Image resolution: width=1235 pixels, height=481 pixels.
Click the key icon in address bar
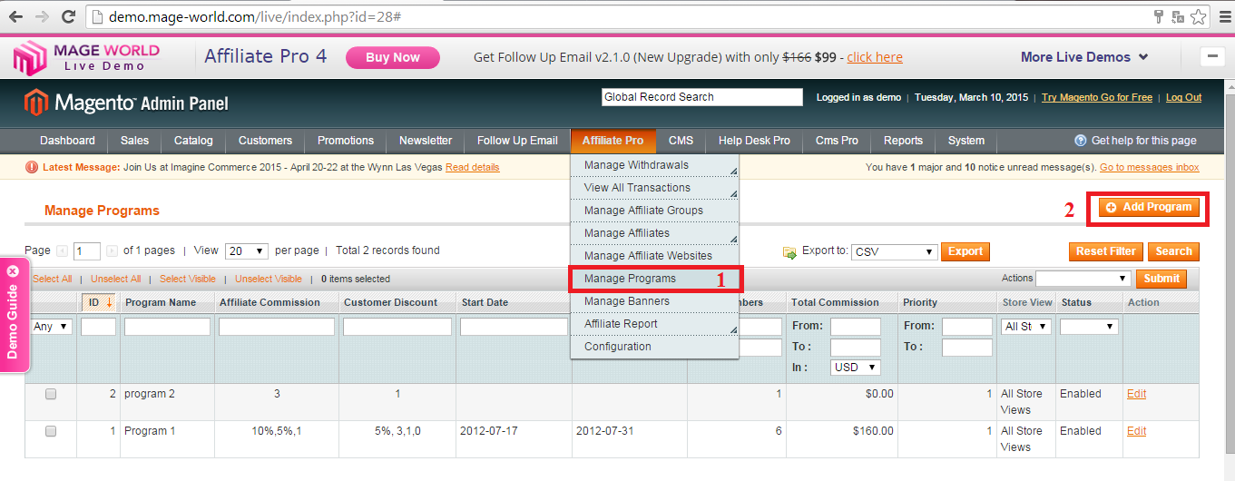point(1159,16)
